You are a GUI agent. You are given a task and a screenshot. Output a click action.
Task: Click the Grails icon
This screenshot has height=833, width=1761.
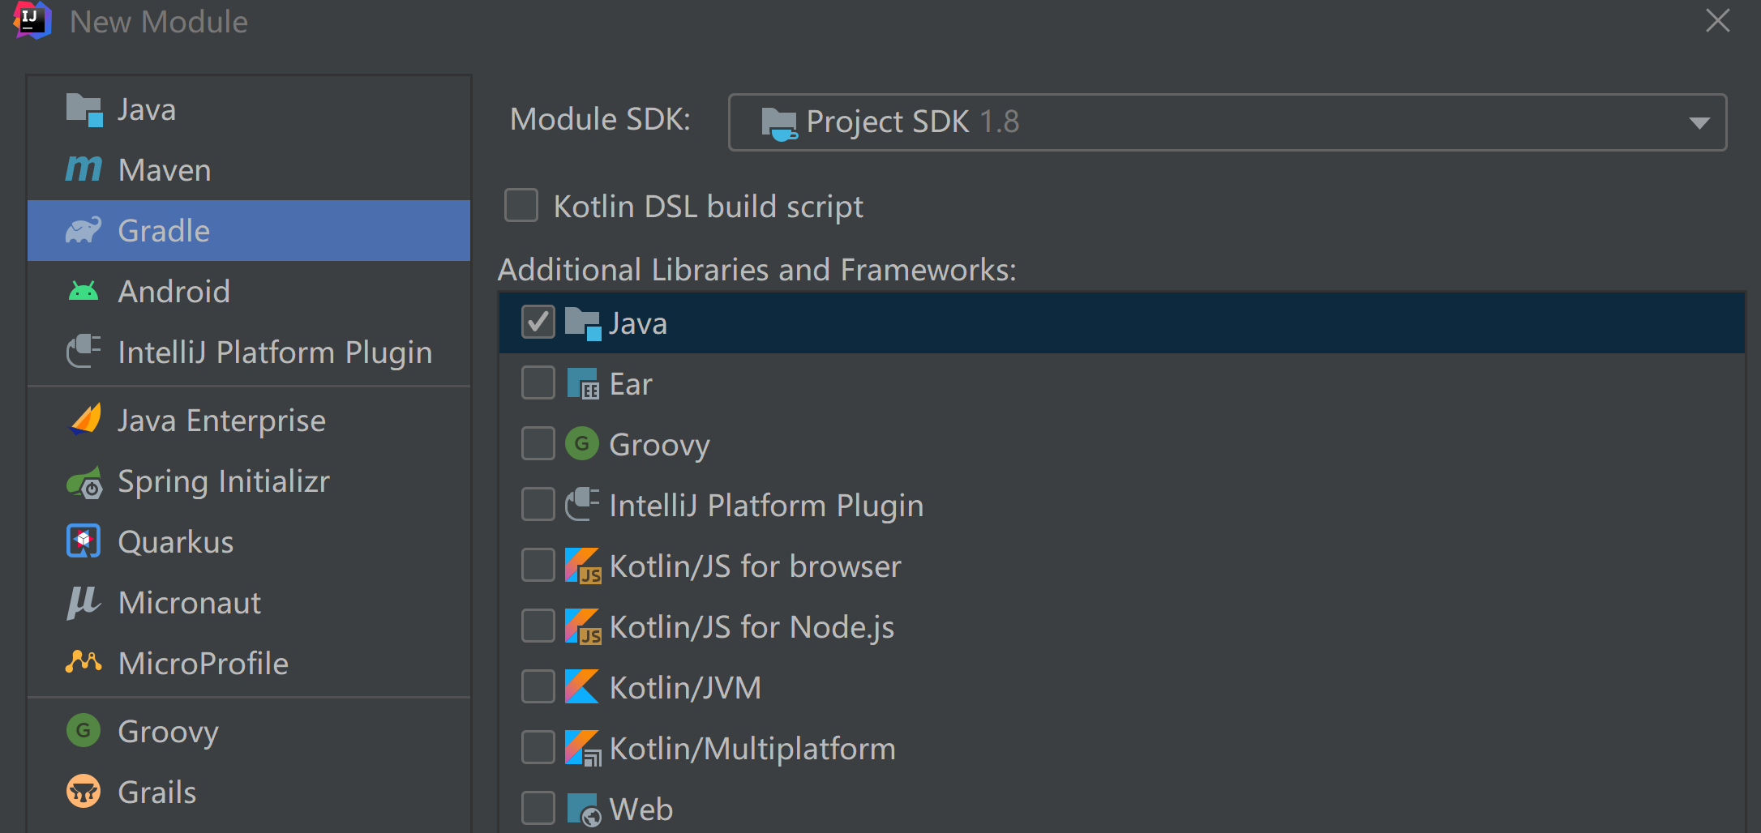click(x=84, y=792)
